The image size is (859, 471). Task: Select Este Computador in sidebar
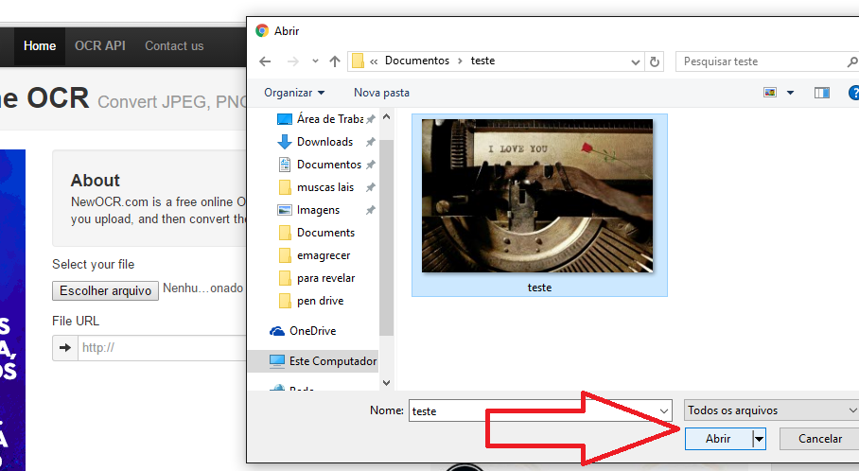tap(332, 361)
